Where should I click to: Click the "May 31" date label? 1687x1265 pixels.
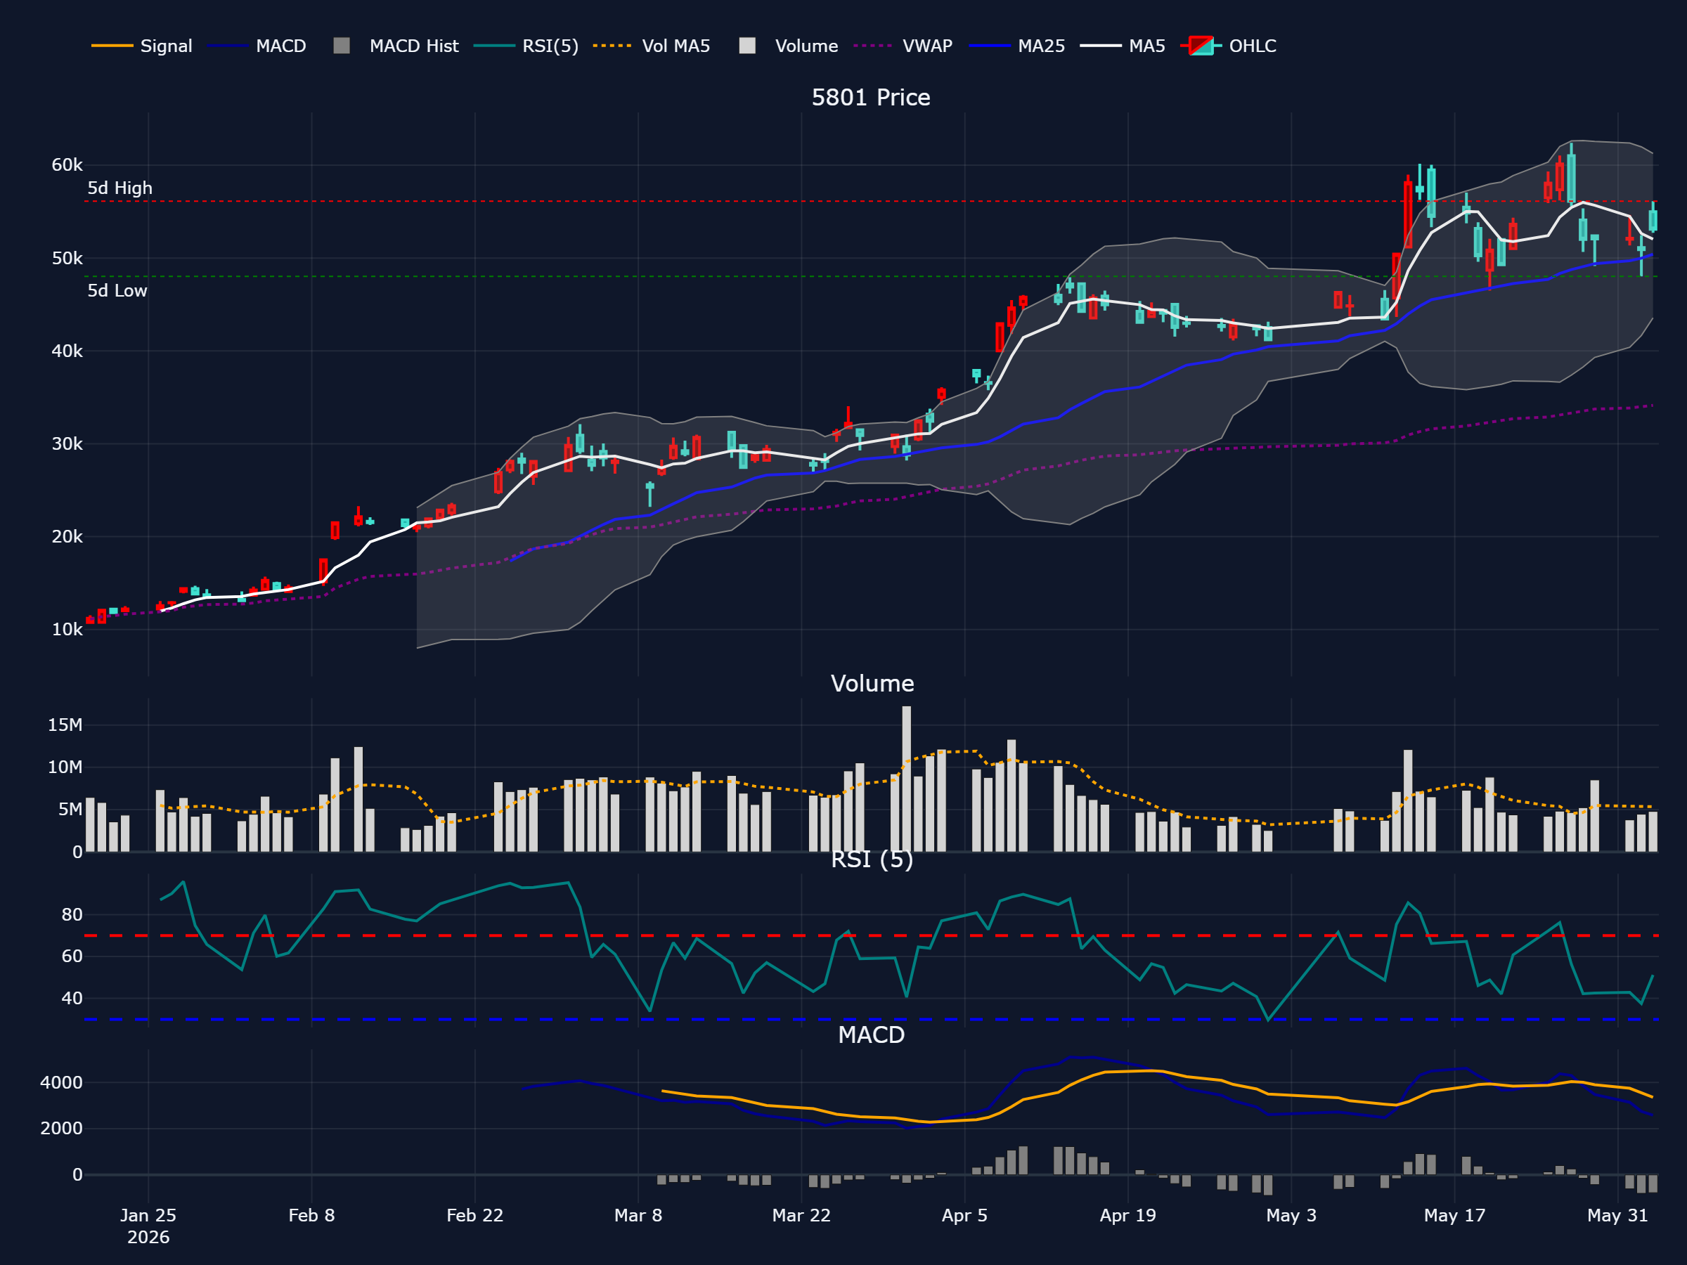pyautogui.click(x=1617, y=1215)
